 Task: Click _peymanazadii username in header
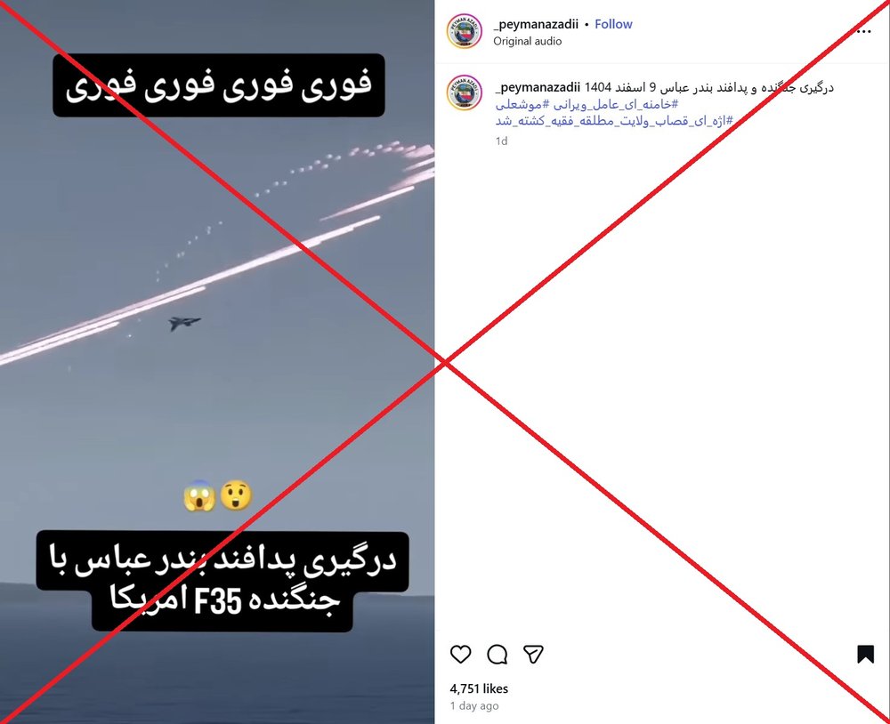536,24
